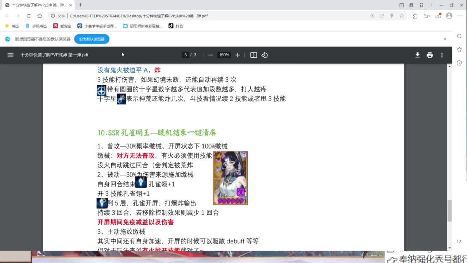Select the 十分钟快速了解PVP式神 tab
The height and width of the screenshot is (263, 467).
(x=36, y=5)
